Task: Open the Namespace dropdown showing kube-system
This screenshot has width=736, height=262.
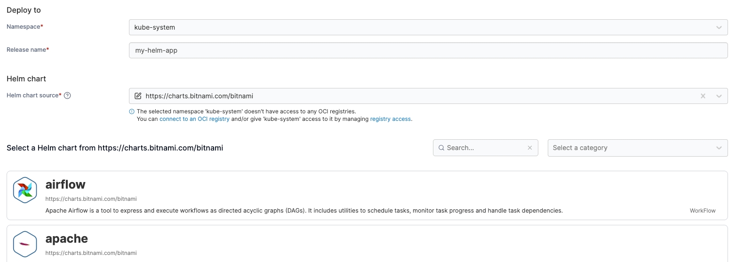Action: [x=424, y=27]
